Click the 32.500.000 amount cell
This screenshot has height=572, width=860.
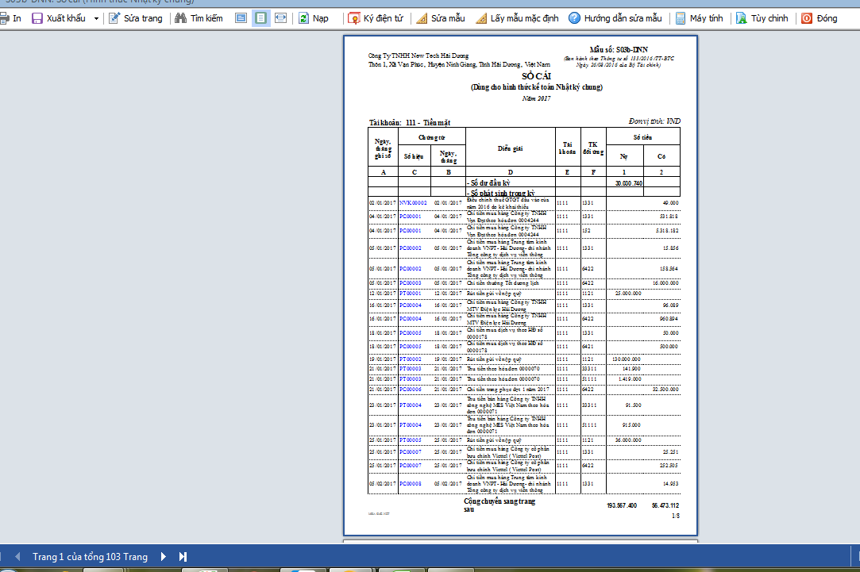665,390
